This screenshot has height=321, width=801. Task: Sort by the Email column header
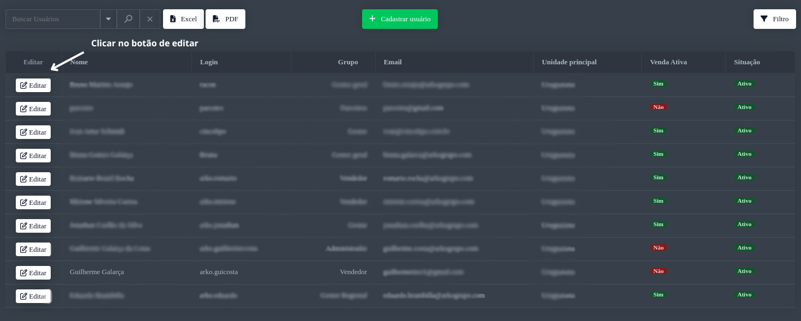pos(393,62)
